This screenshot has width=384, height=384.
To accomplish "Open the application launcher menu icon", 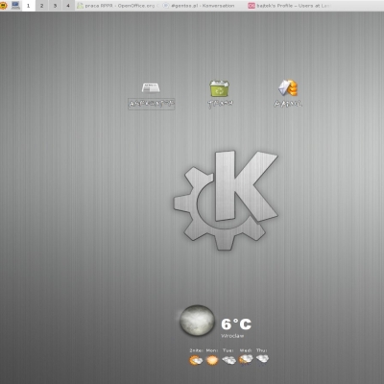I will [x=3, y=6].
